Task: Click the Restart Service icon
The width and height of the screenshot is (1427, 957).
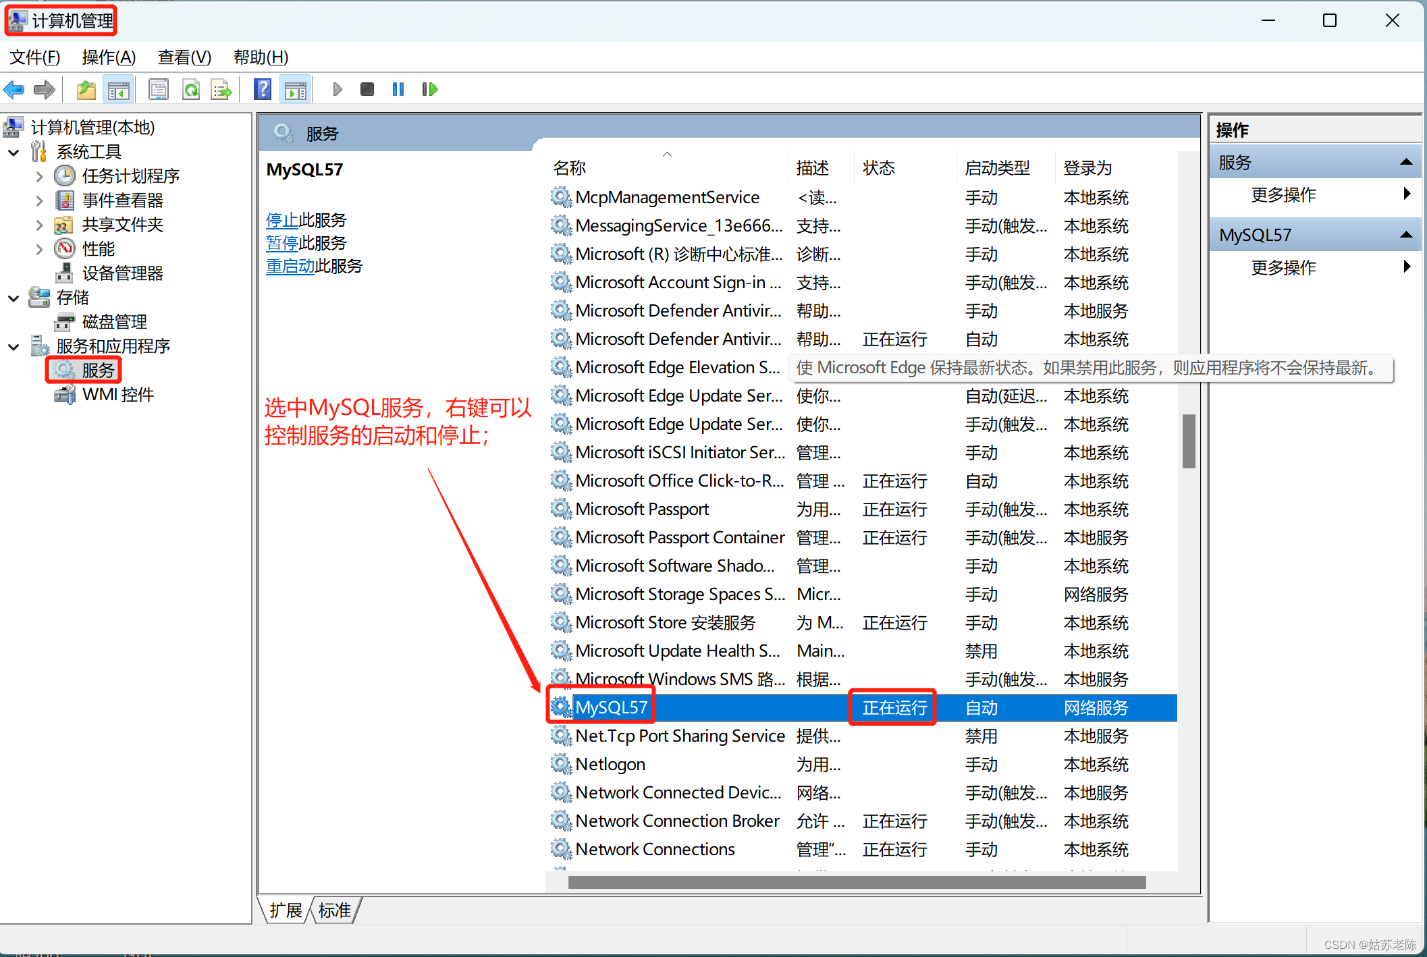Action: click(429, 89)
